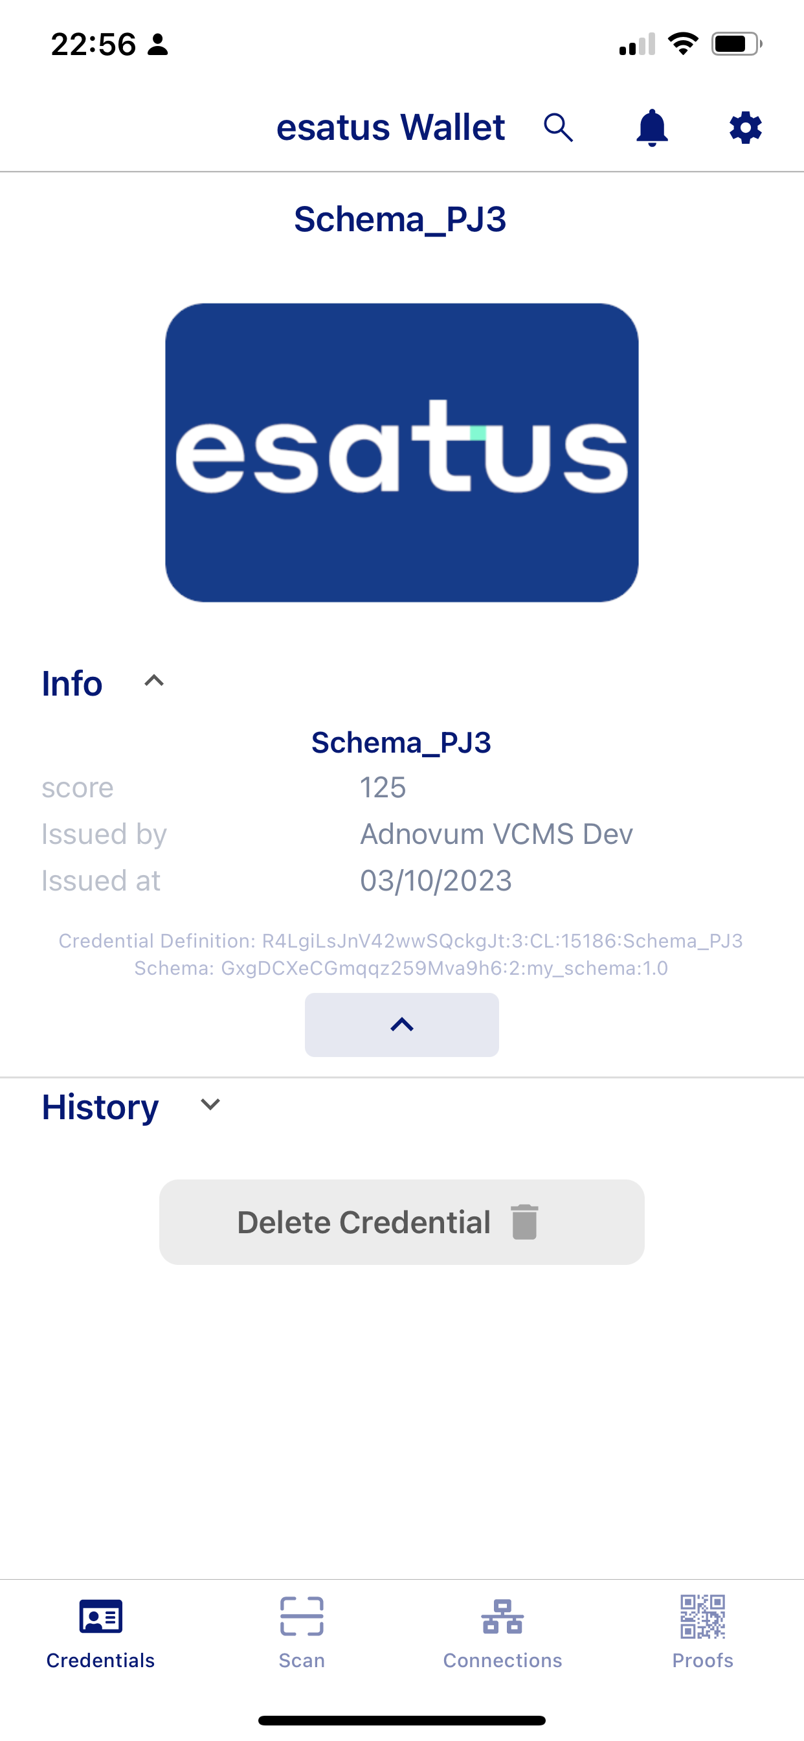Screen dimensions: 804x1741
Task: Collapse credential details with the up arrow button
Action: pyautogui.click(x=401, y=1025)
